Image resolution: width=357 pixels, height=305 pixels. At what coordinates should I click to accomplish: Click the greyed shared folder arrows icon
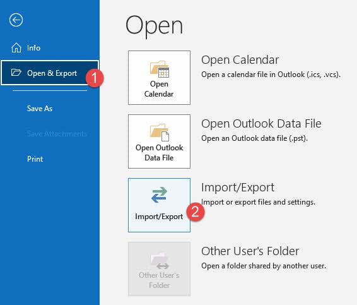coord(160,261)
